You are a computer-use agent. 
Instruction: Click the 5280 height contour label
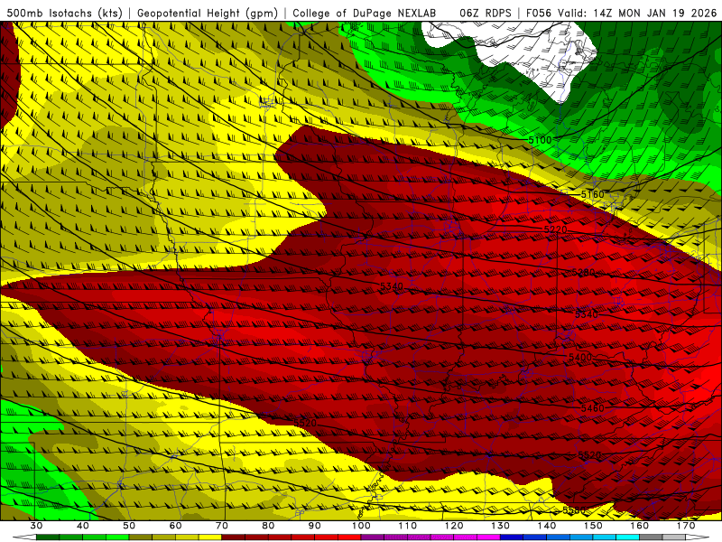[583, 273]
